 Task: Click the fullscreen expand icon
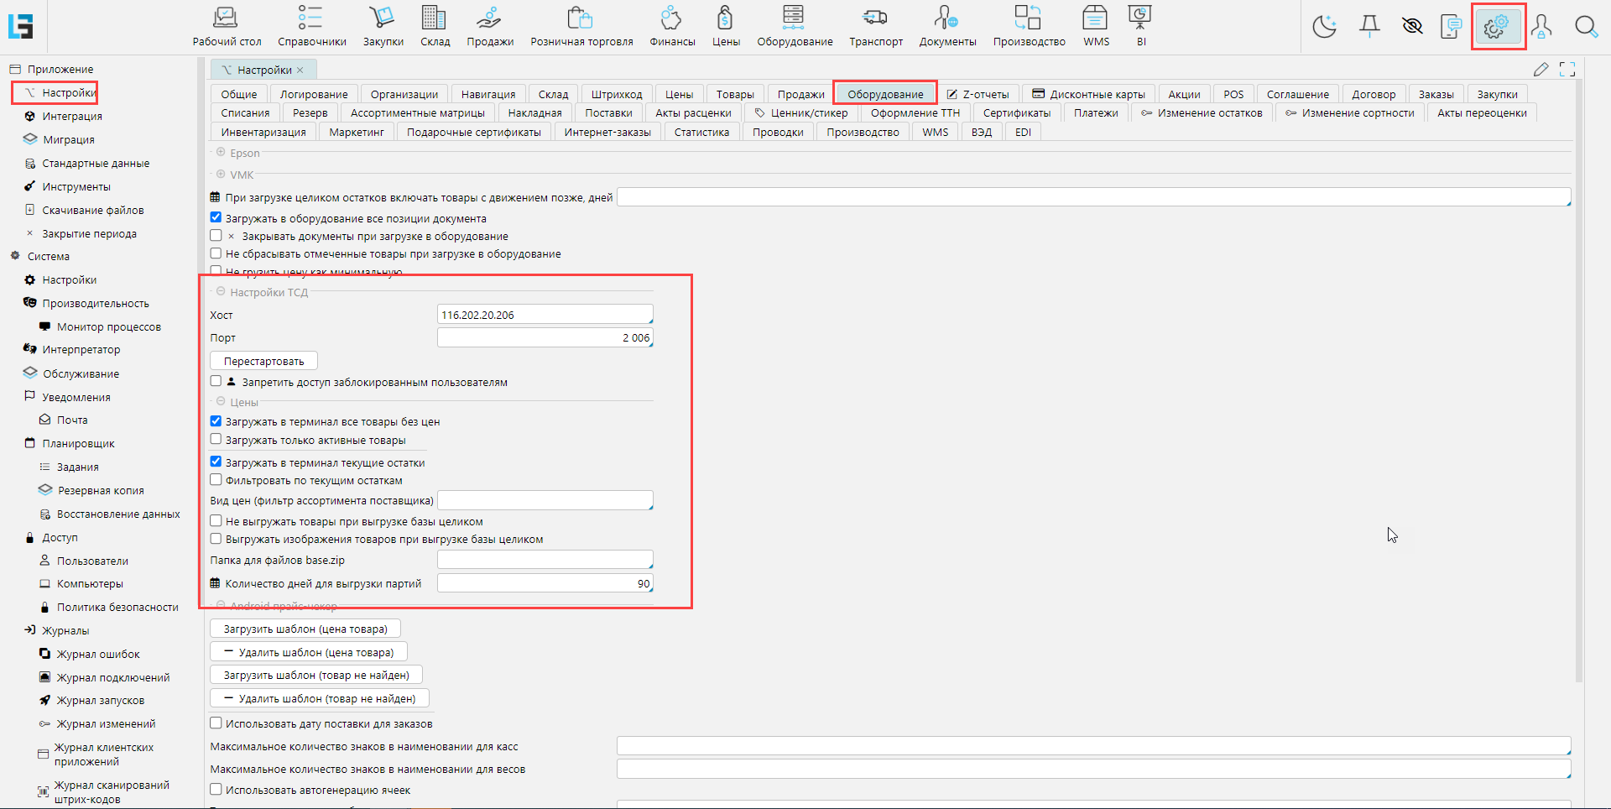[1567, 70]
